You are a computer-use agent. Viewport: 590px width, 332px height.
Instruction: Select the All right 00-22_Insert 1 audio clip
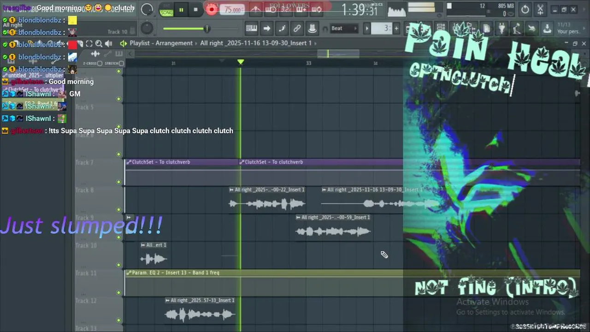click(x=267, y=200)
